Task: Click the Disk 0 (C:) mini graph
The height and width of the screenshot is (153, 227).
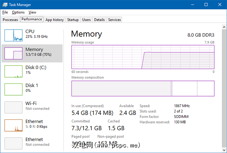Action: 13,71
